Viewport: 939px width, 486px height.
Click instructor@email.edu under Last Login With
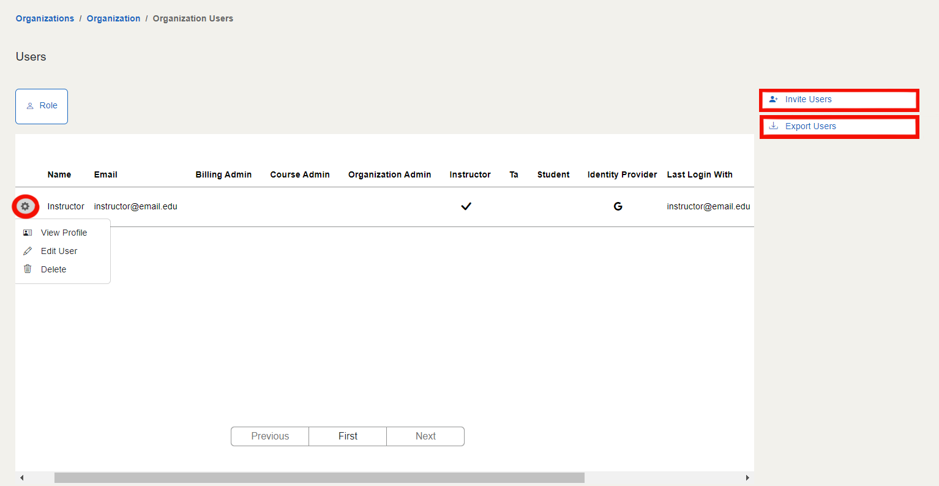708,206
